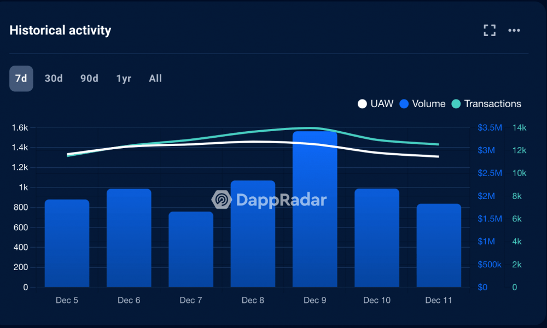Click the Dec 11 volume bar
Viewport: 547px width, 328px height.
[439, 245]
